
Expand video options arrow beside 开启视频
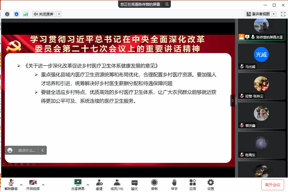[43, 184]
